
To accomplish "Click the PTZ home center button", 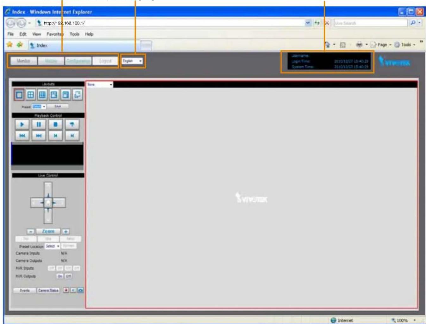I will tap(48, 203).
